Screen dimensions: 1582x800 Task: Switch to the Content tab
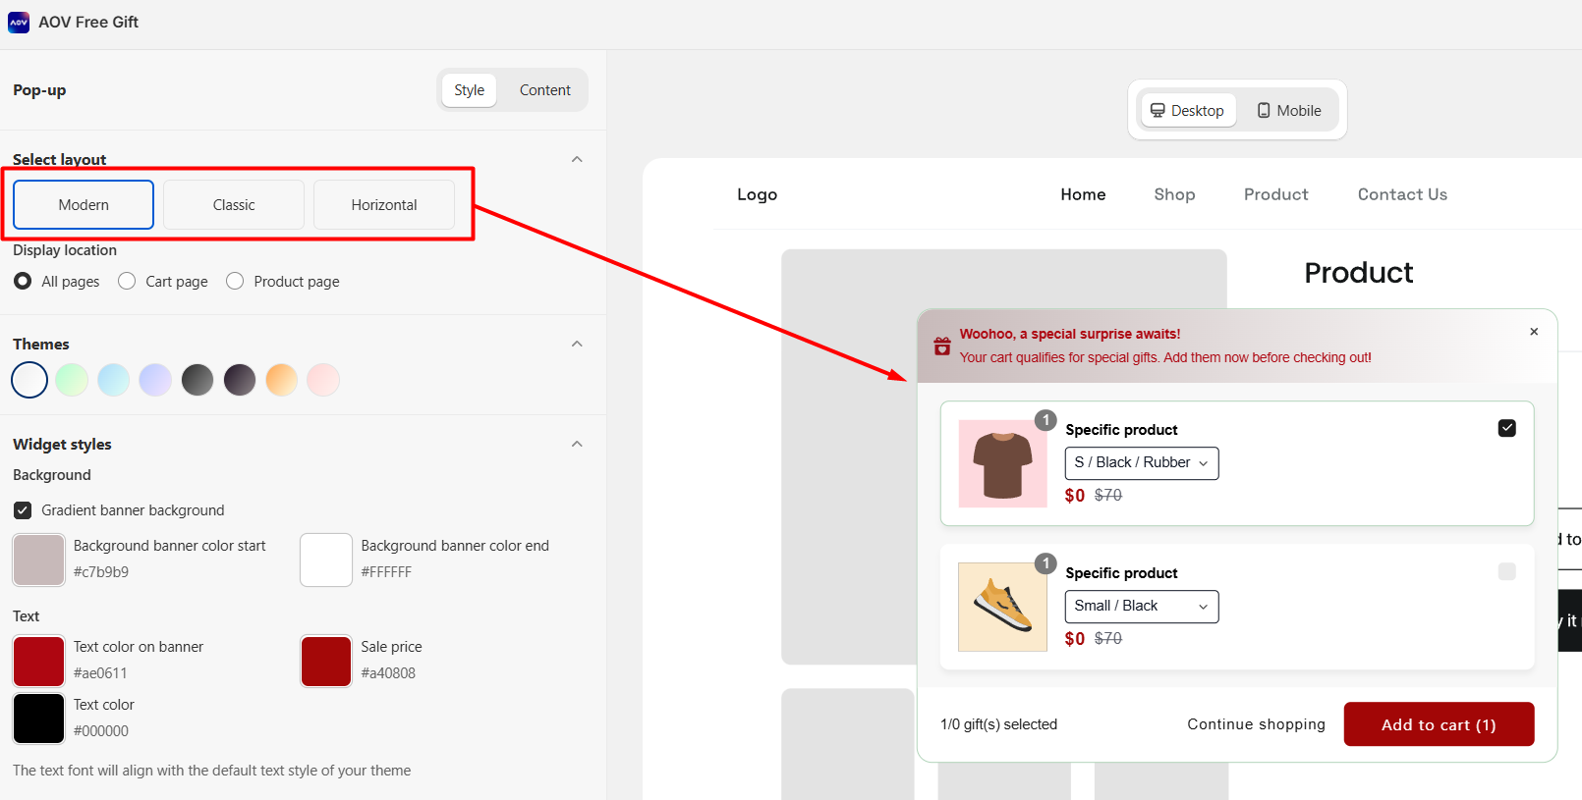coord(544,90)
